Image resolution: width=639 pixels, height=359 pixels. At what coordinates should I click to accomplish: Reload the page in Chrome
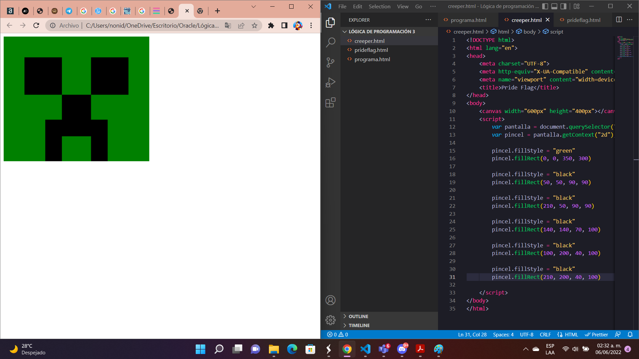pyautogui.click(x=36, y=25)
